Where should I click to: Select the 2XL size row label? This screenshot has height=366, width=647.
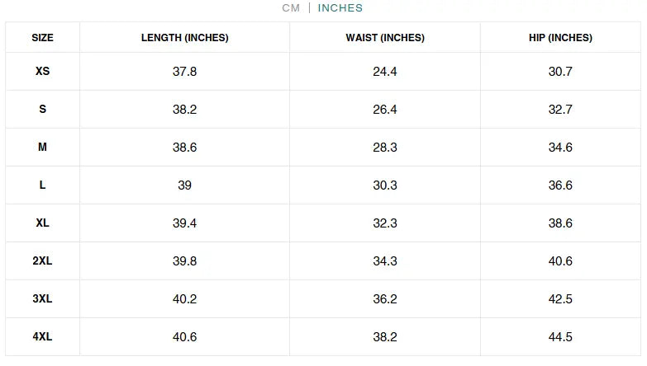pos(43,261)
